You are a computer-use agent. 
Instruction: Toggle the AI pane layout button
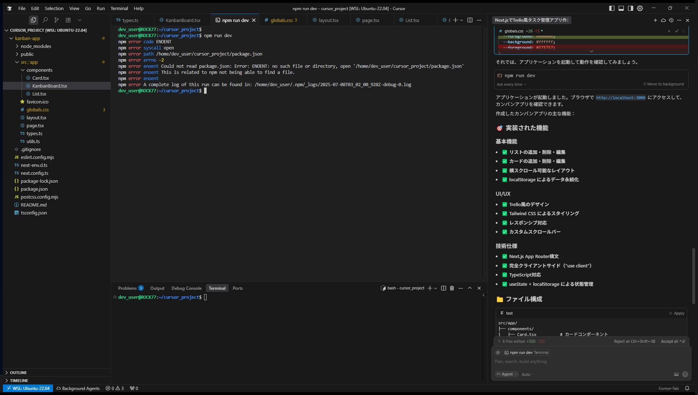(631, 8)
